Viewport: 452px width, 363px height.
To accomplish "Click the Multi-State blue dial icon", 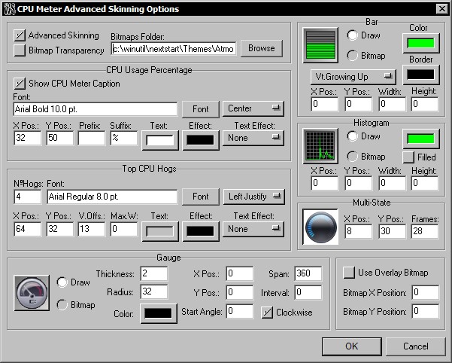I will pos(320,227).
